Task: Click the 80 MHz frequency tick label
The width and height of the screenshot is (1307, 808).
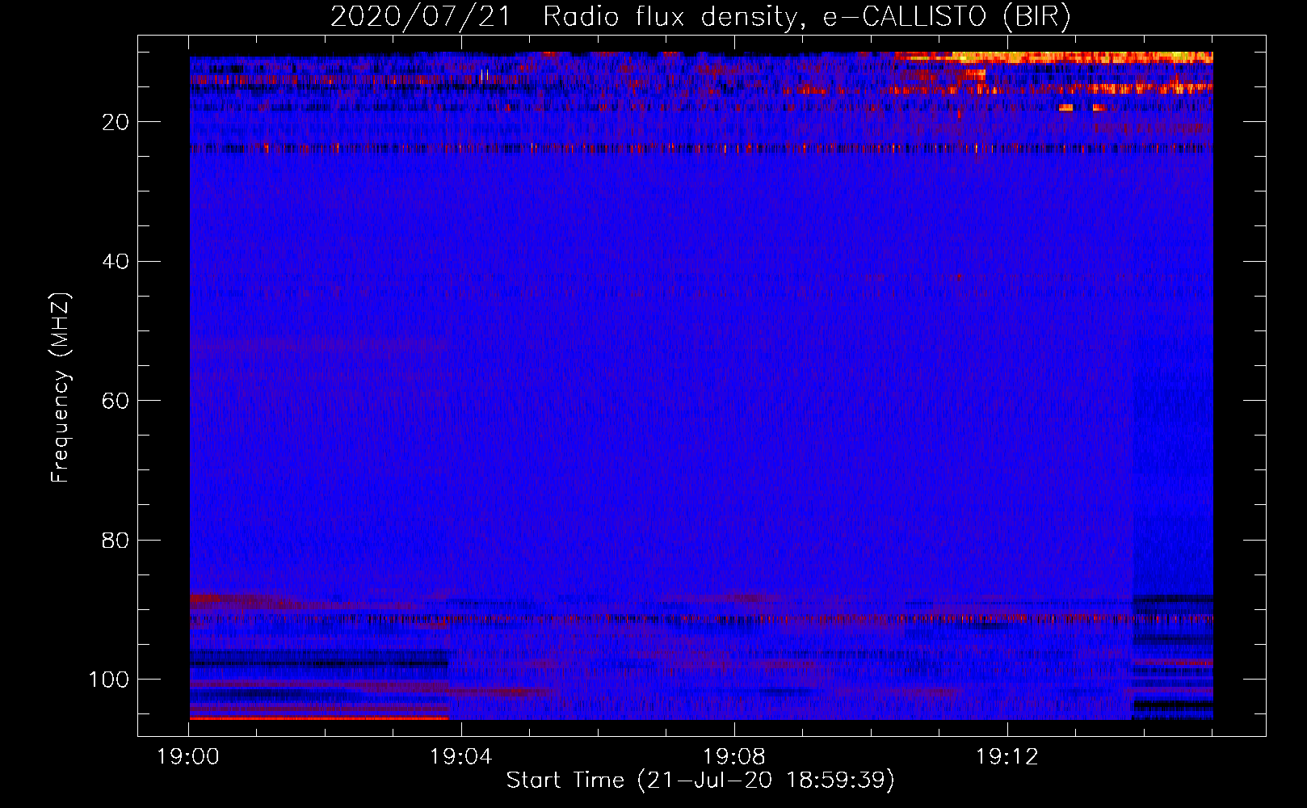Action: [x=116, y=540]
